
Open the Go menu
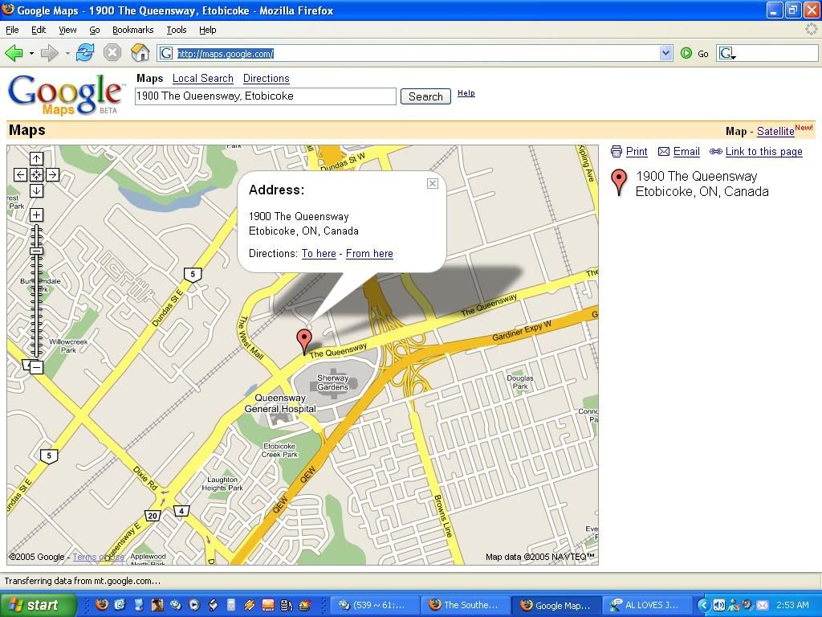click(95, 30)
